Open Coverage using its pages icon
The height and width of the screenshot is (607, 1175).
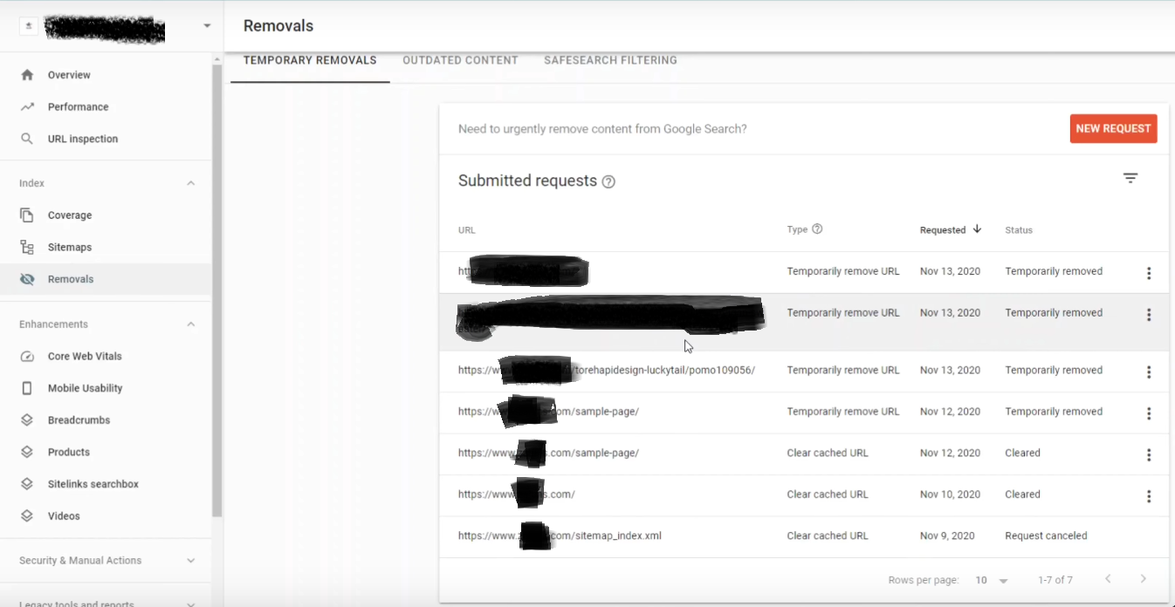pyautogui.click(x=29, y=215)
